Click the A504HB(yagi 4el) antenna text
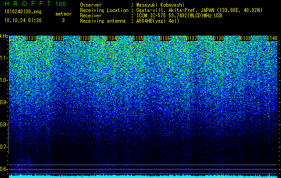This screenshot has height=178, width=281. pyautogui.click(x=158, y=21)
